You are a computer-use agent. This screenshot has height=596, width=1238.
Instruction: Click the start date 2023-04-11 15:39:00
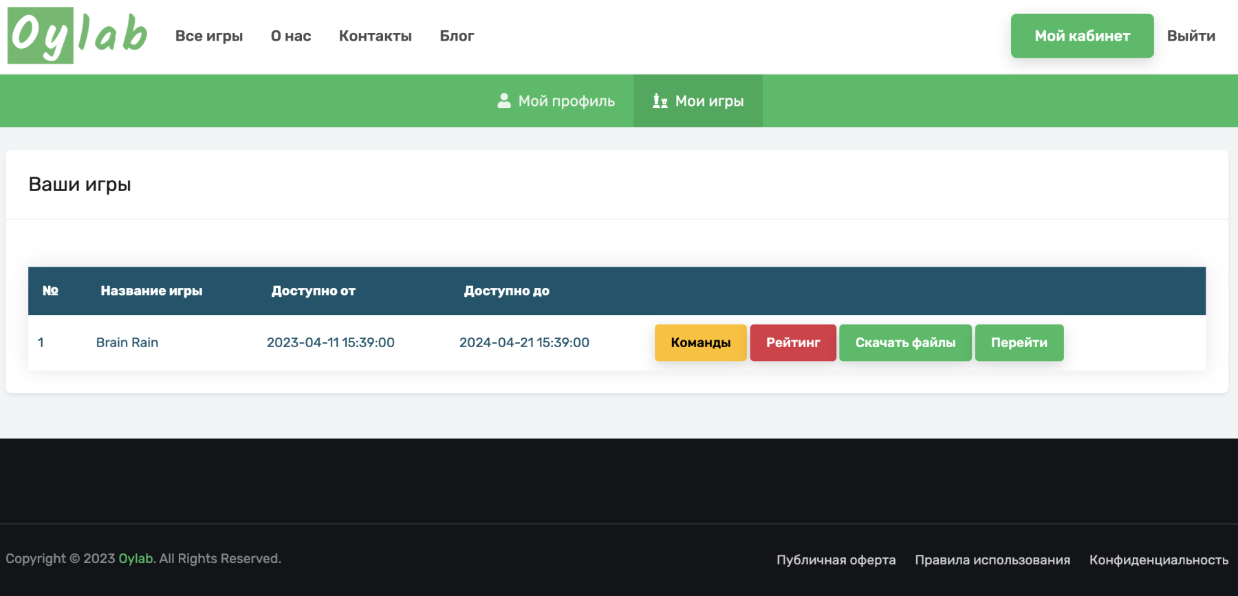[x=331, y=342]
